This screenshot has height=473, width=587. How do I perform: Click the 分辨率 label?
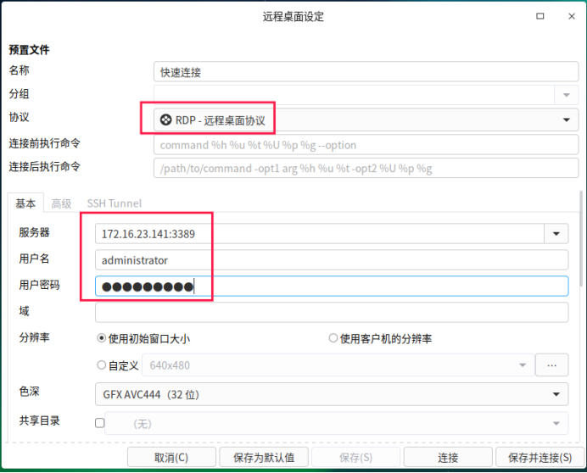34,337
